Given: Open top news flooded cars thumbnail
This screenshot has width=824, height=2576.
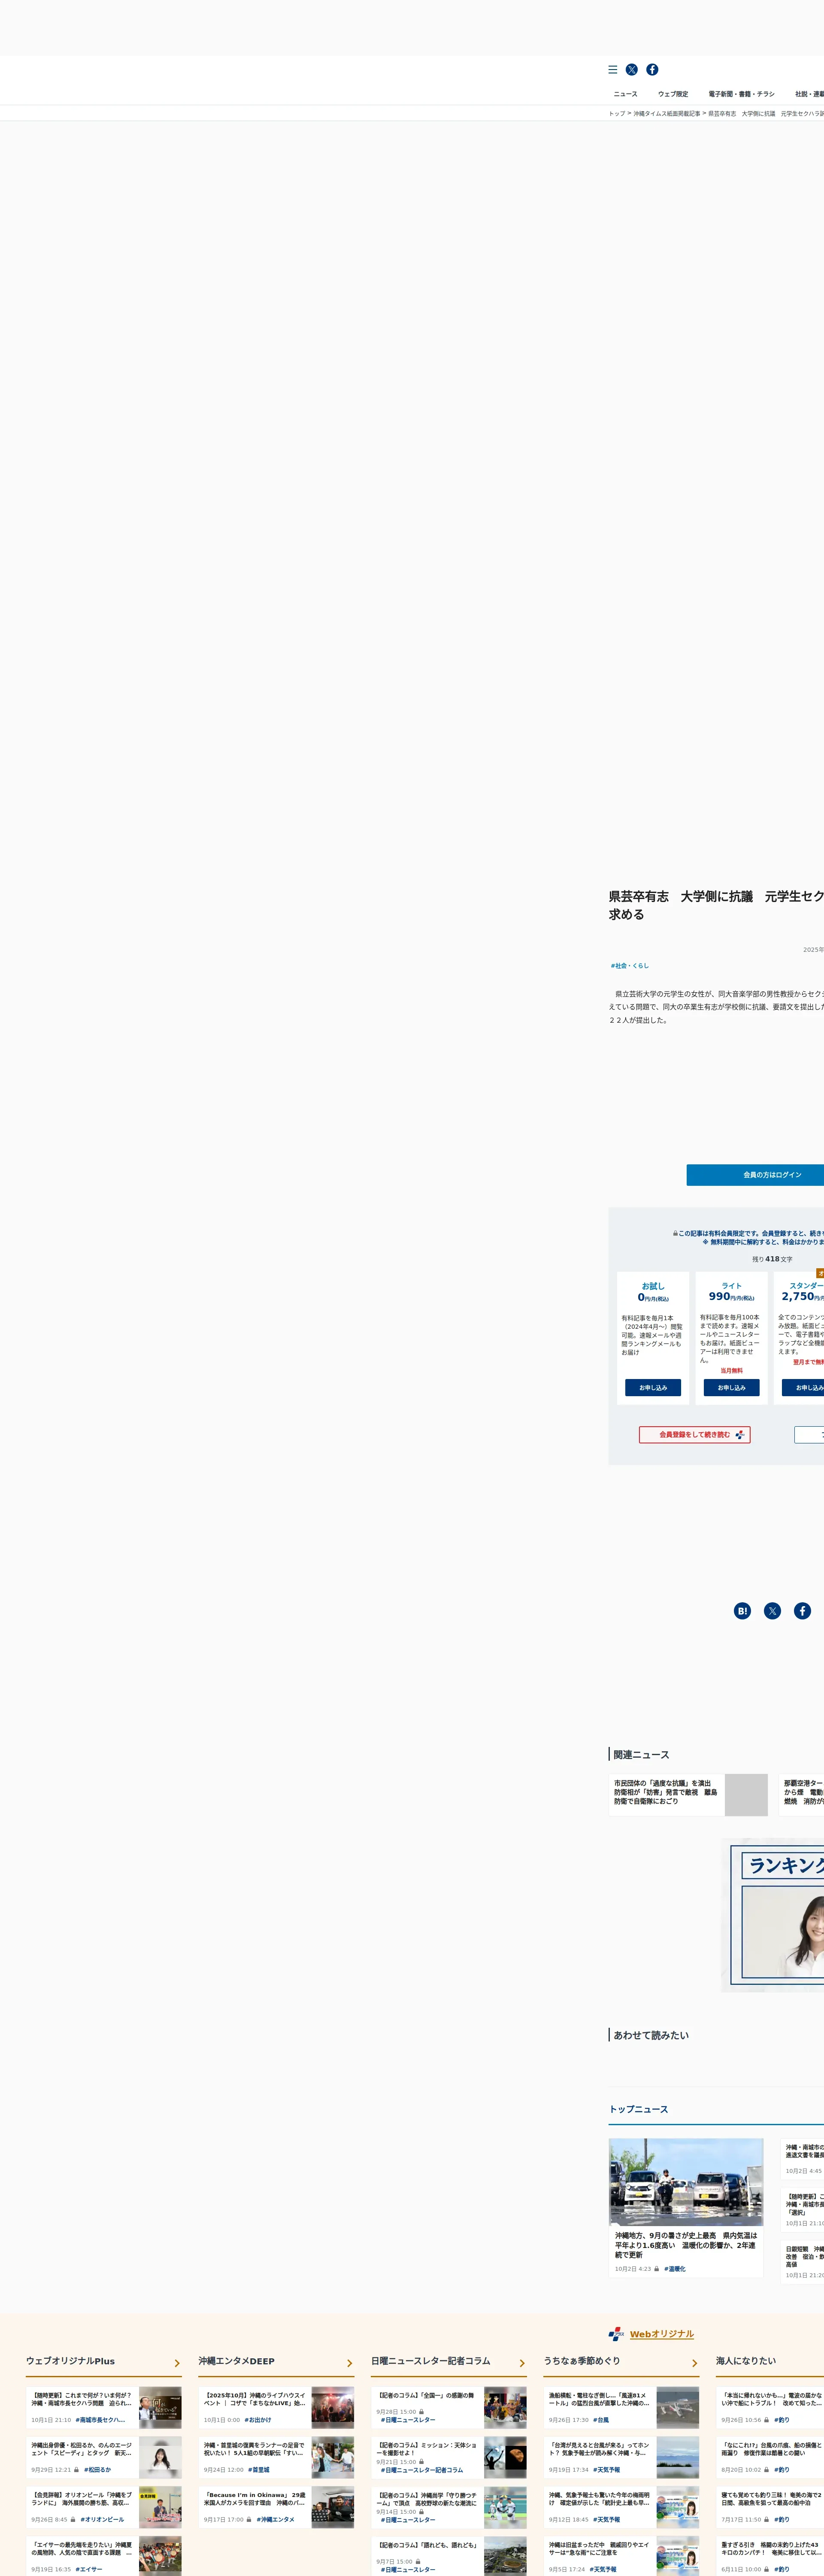Looking at the screenshot, I should [686, 2182].
